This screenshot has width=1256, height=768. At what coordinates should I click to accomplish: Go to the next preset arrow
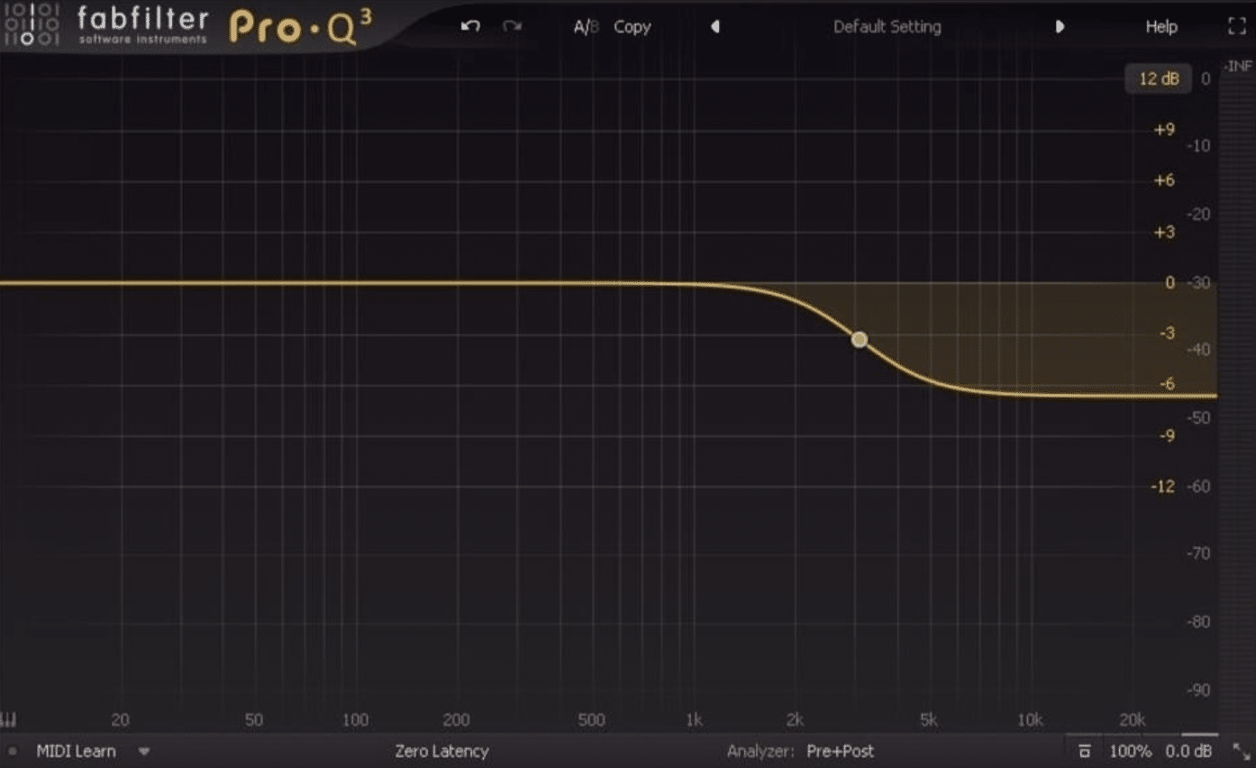tap(1060, 27)
